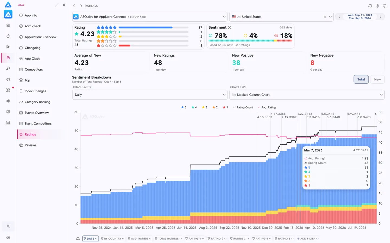
Task: Open the tools icon with red notification dot
Action: point(8,90)
